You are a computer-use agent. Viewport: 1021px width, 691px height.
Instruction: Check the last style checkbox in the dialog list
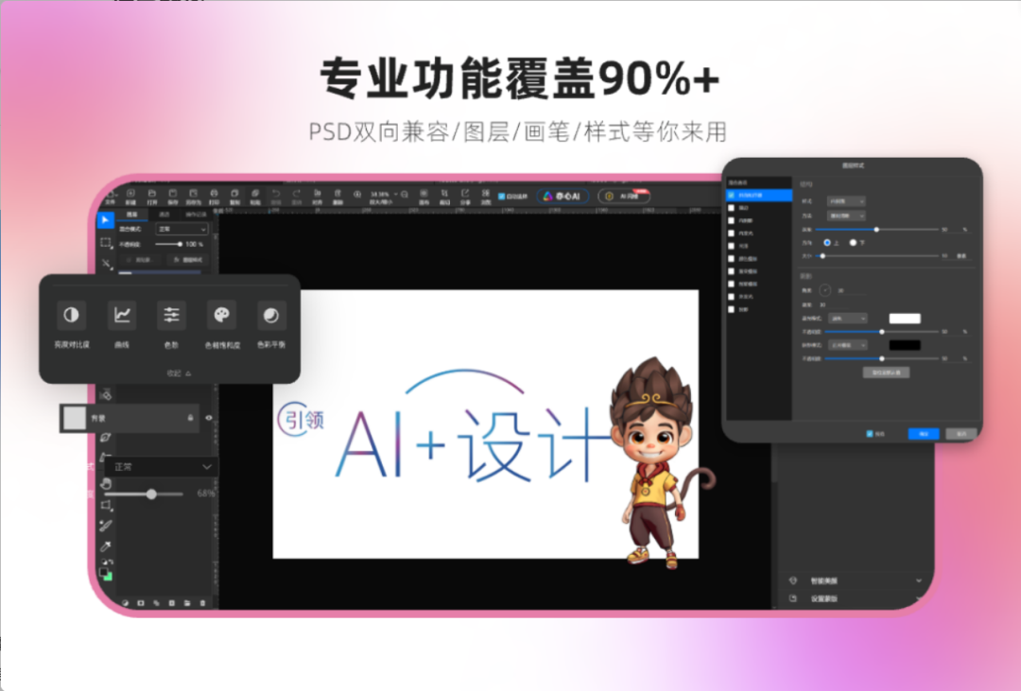731,309
